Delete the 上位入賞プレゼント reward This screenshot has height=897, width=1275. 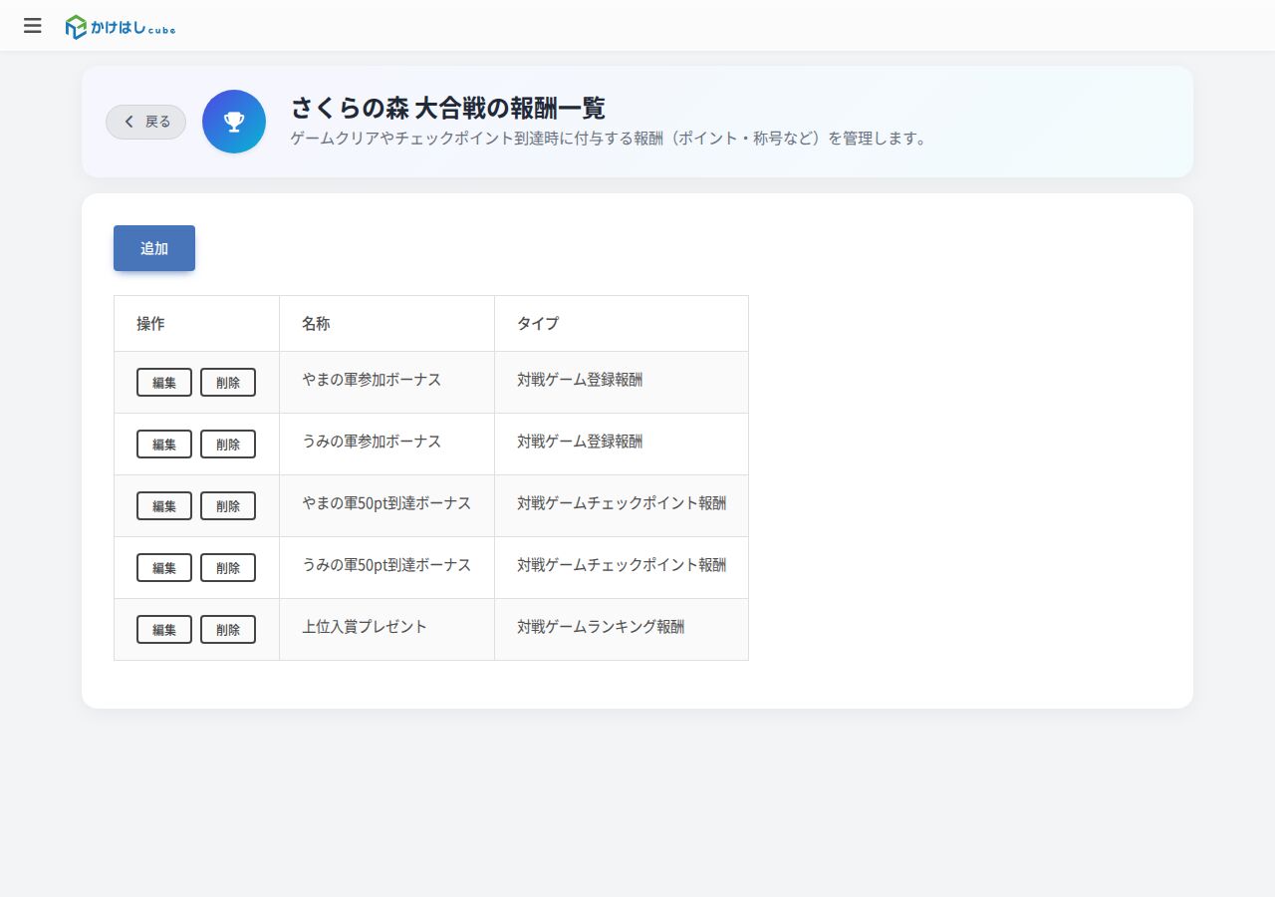[x=228, y=630]
